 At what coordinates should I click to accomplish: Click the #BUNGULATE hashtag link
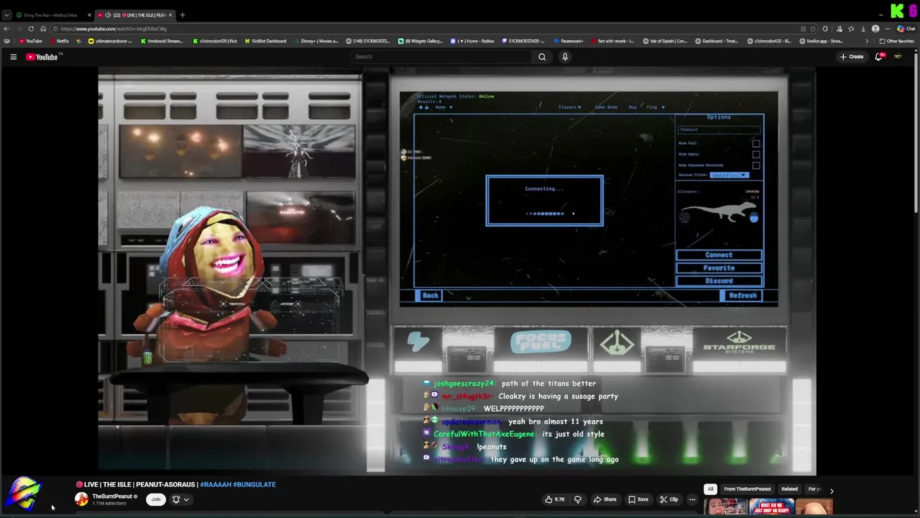(x=254, y=484)
